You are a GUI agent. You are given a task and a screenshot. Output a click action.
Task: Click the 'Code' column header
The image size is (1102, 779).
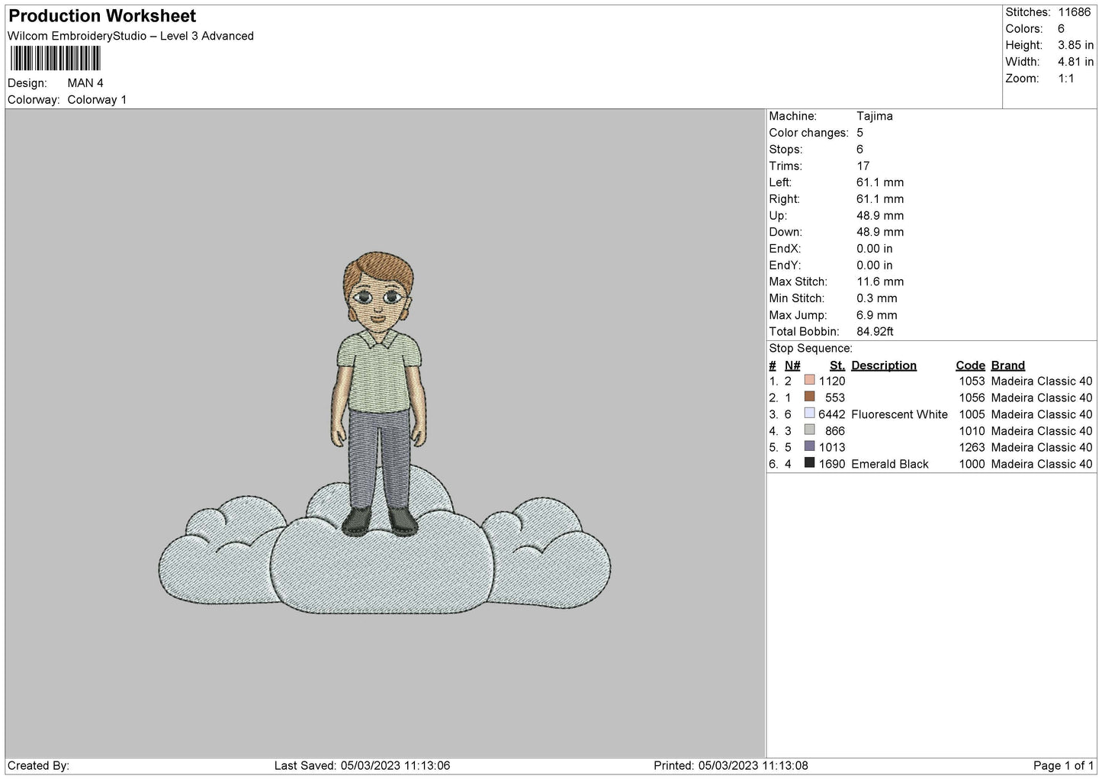[971, 365]
